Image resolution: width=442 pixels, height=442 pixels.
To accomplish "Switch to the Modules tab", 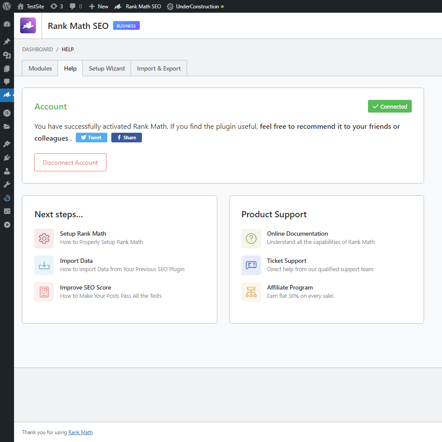I will (x=40, y=68).
